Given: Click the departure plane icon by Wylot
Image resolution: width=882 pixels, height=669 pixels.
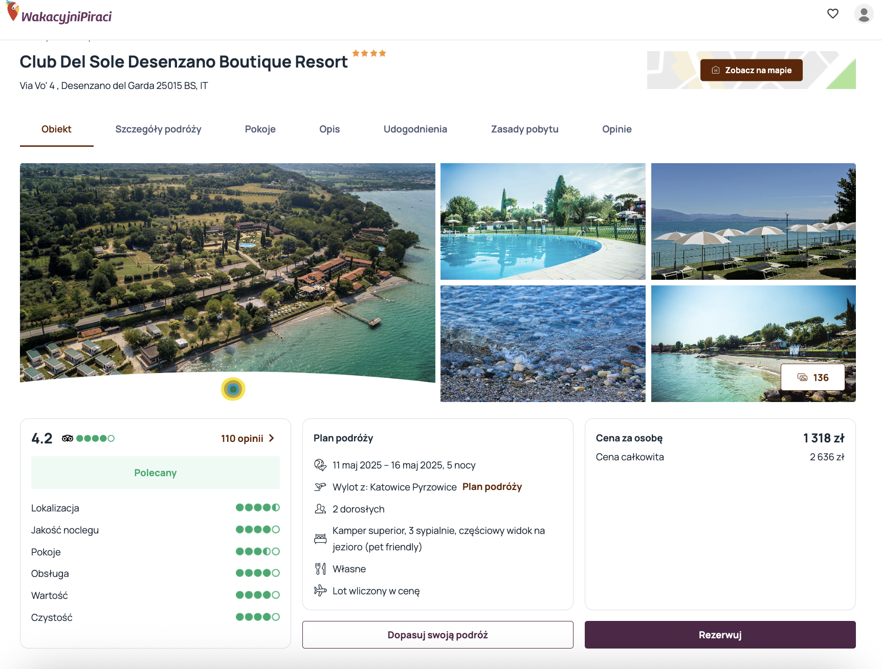Looking at the screenshot, I should tap(320, 487).
